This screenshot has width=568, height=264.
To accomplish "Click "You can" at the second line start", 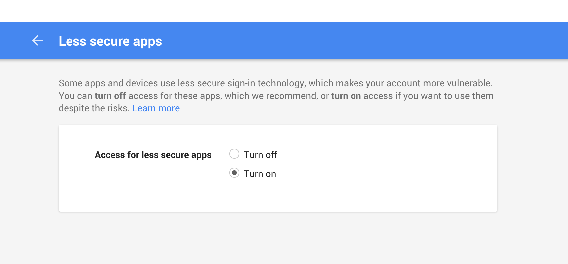I will (75, 96).
